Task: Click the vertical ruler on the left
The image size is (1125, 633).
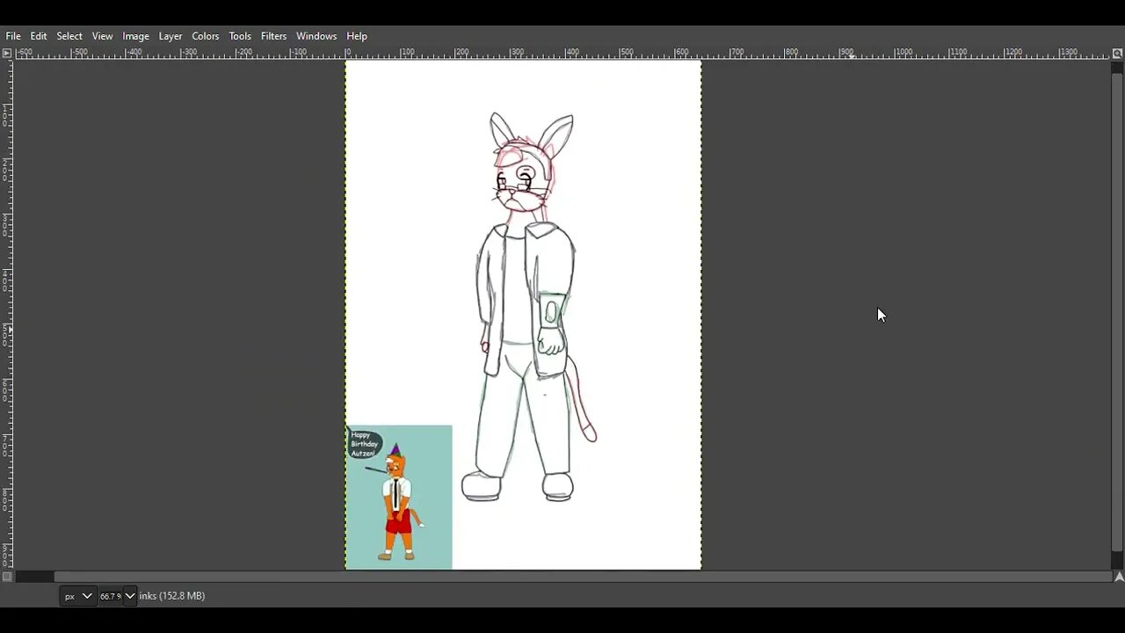Action: tap(7, 315)
